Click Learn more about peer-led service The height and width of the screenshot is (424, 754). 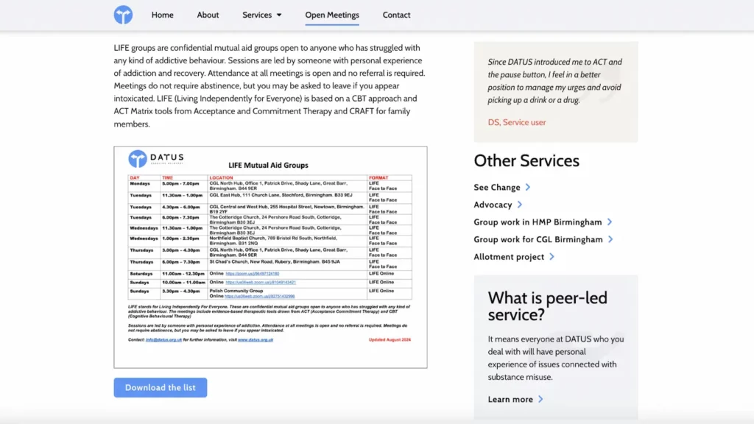click(x=510, y=399)
